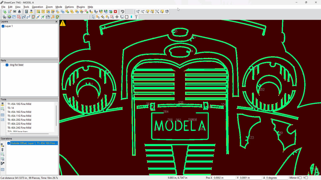Click new plasma tool icon in Tools panel
The width and height of the screenshot is (321, 180).
tap(3, 104)
